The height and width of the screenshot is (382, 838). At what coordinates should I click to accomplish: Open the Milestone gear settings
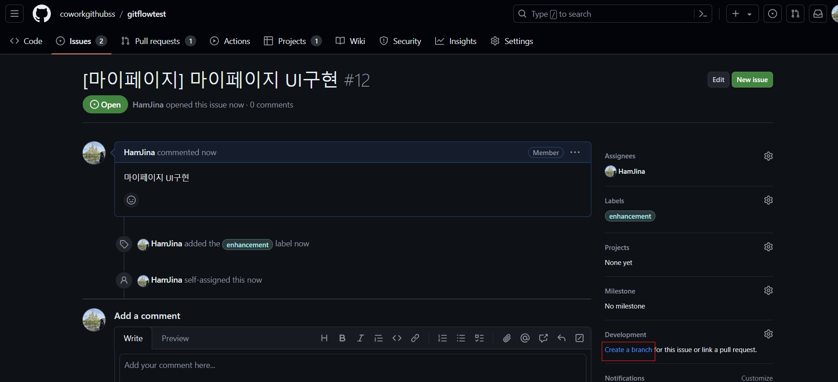(x=769, y=290)
